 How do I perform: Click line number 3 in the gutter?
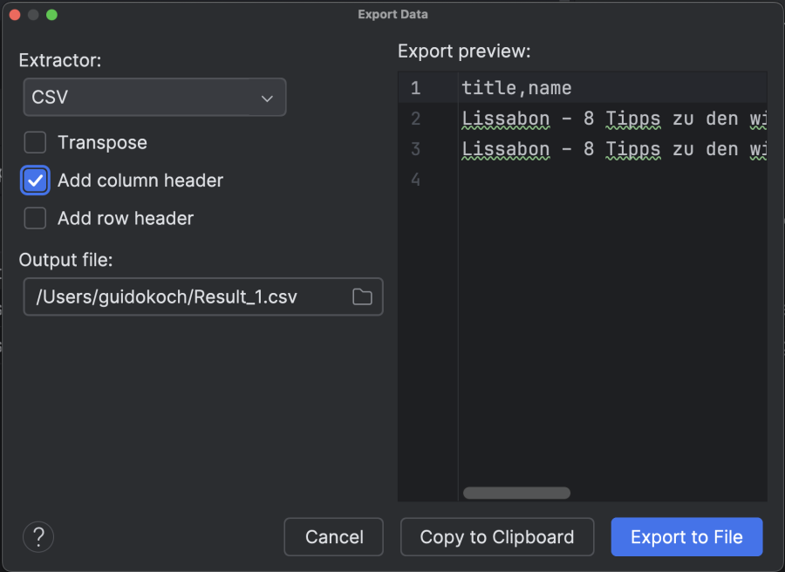415,149
